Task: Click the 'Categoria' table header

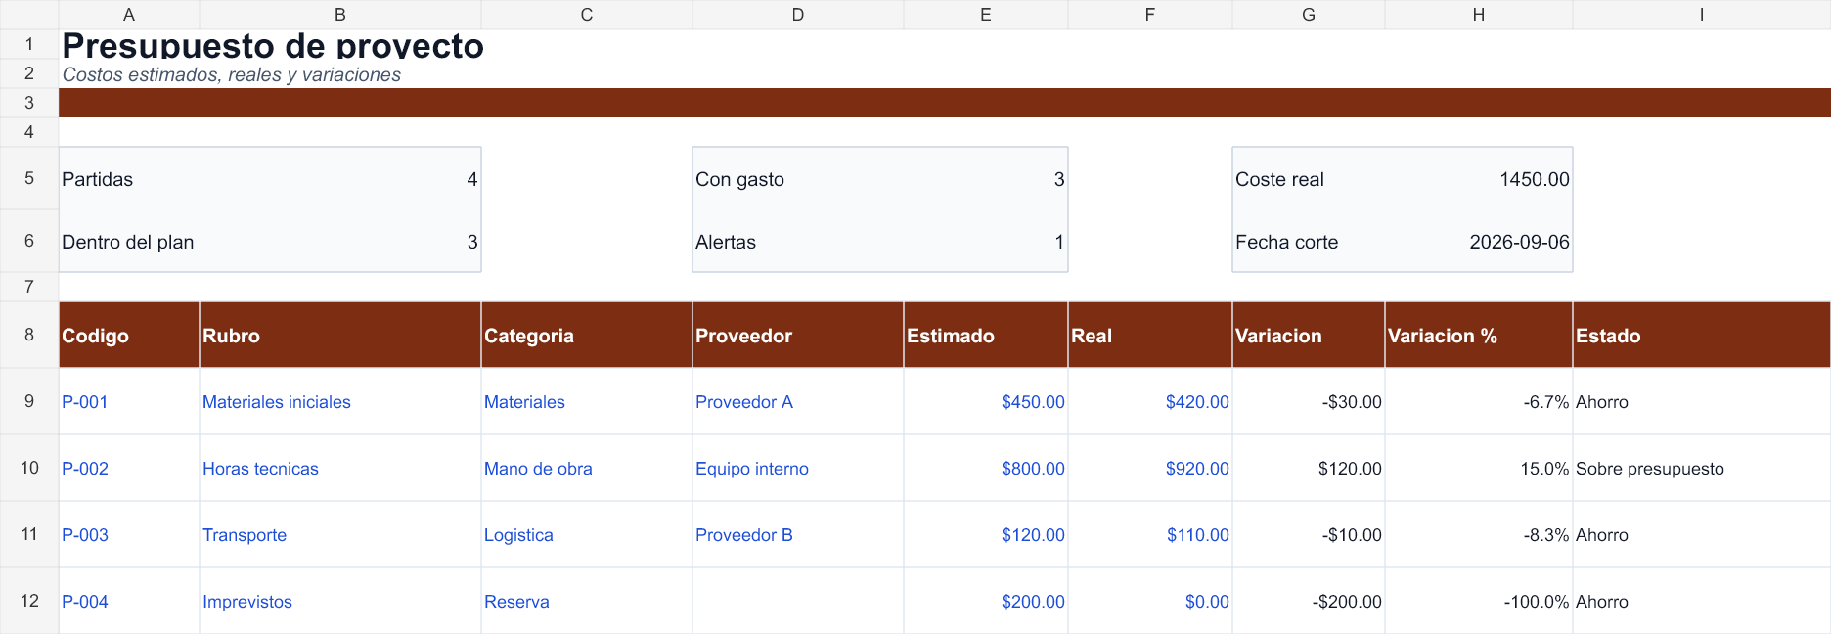Action: (x=587, y=336)
